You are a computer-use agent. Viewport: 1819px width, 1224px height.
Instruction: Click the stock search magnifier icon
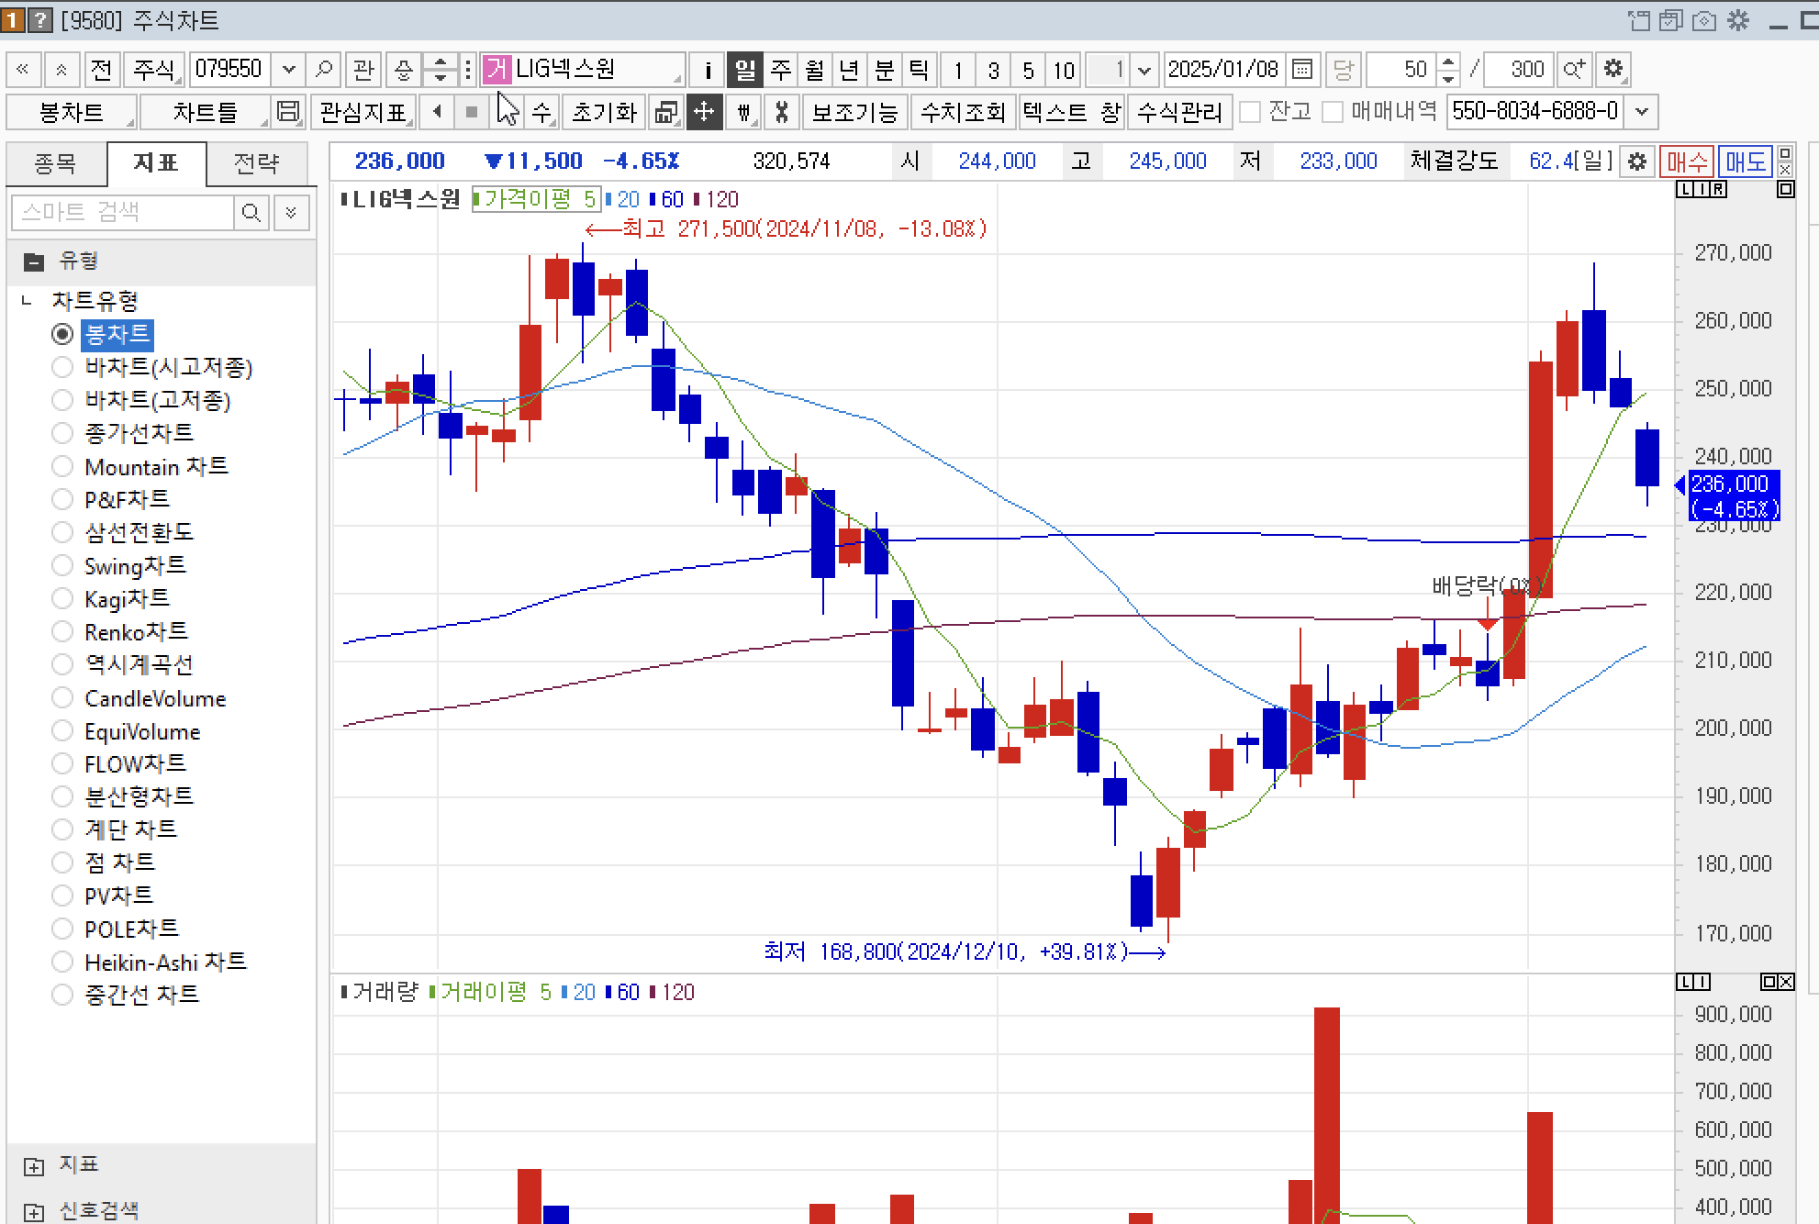[x=323, y=70]
